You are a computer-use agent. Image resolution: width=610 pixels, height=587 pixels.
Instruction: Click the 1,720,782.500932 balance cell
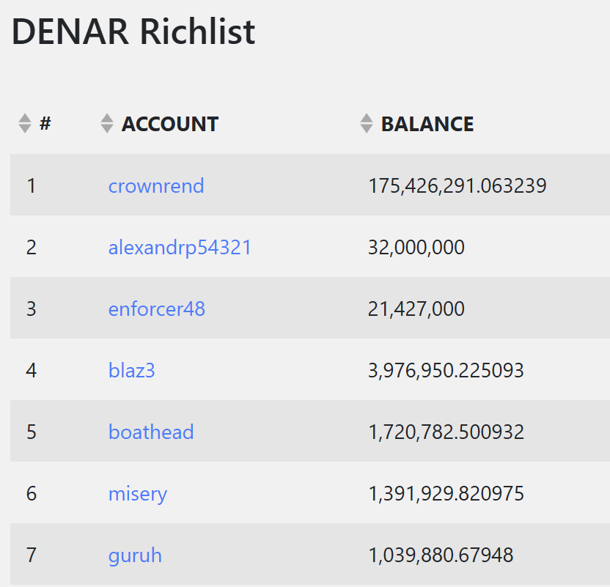pos(447,432)
